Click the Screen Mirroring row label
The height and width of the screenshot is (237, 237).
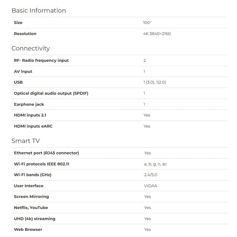[31, 197]
